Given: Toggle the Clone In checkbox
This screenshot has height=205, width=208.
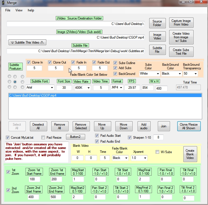Looking at the screenshot, I should click(29, 62).
